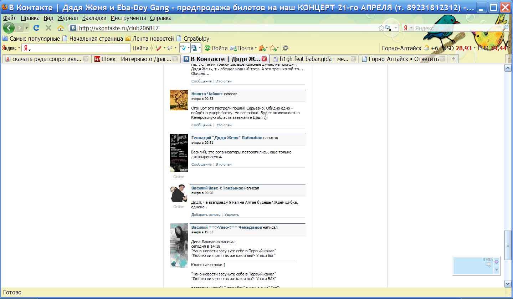Go back with the green arrow button
The width and height of the screenshot is (513, 299).
point(9,28)
